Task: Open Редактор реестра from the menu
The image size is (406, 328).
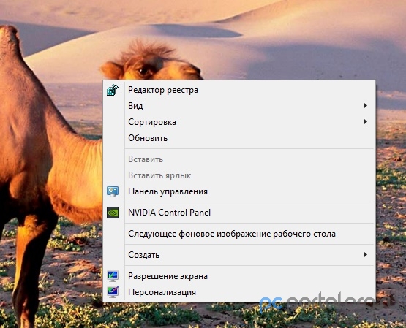Action: click(x=239, y=90)
